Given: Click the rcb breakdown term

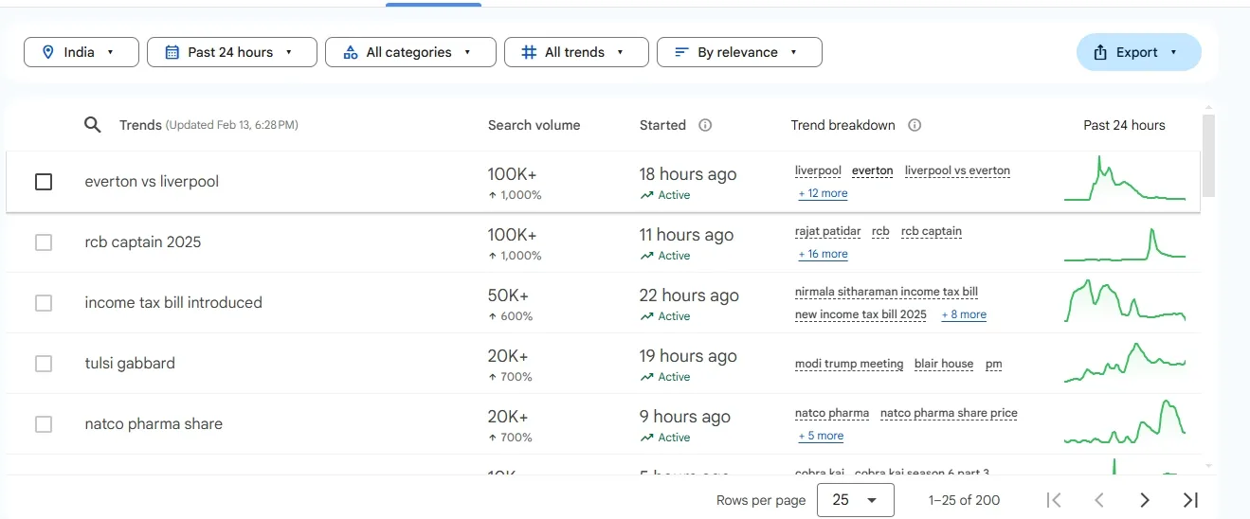Looking at the screenshot, I should 880,232.
